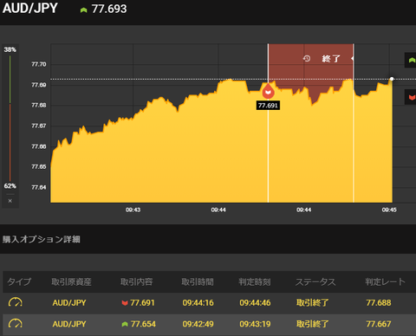
Task: Click the 09:45 time axis label
Action: tap(389, 210)
